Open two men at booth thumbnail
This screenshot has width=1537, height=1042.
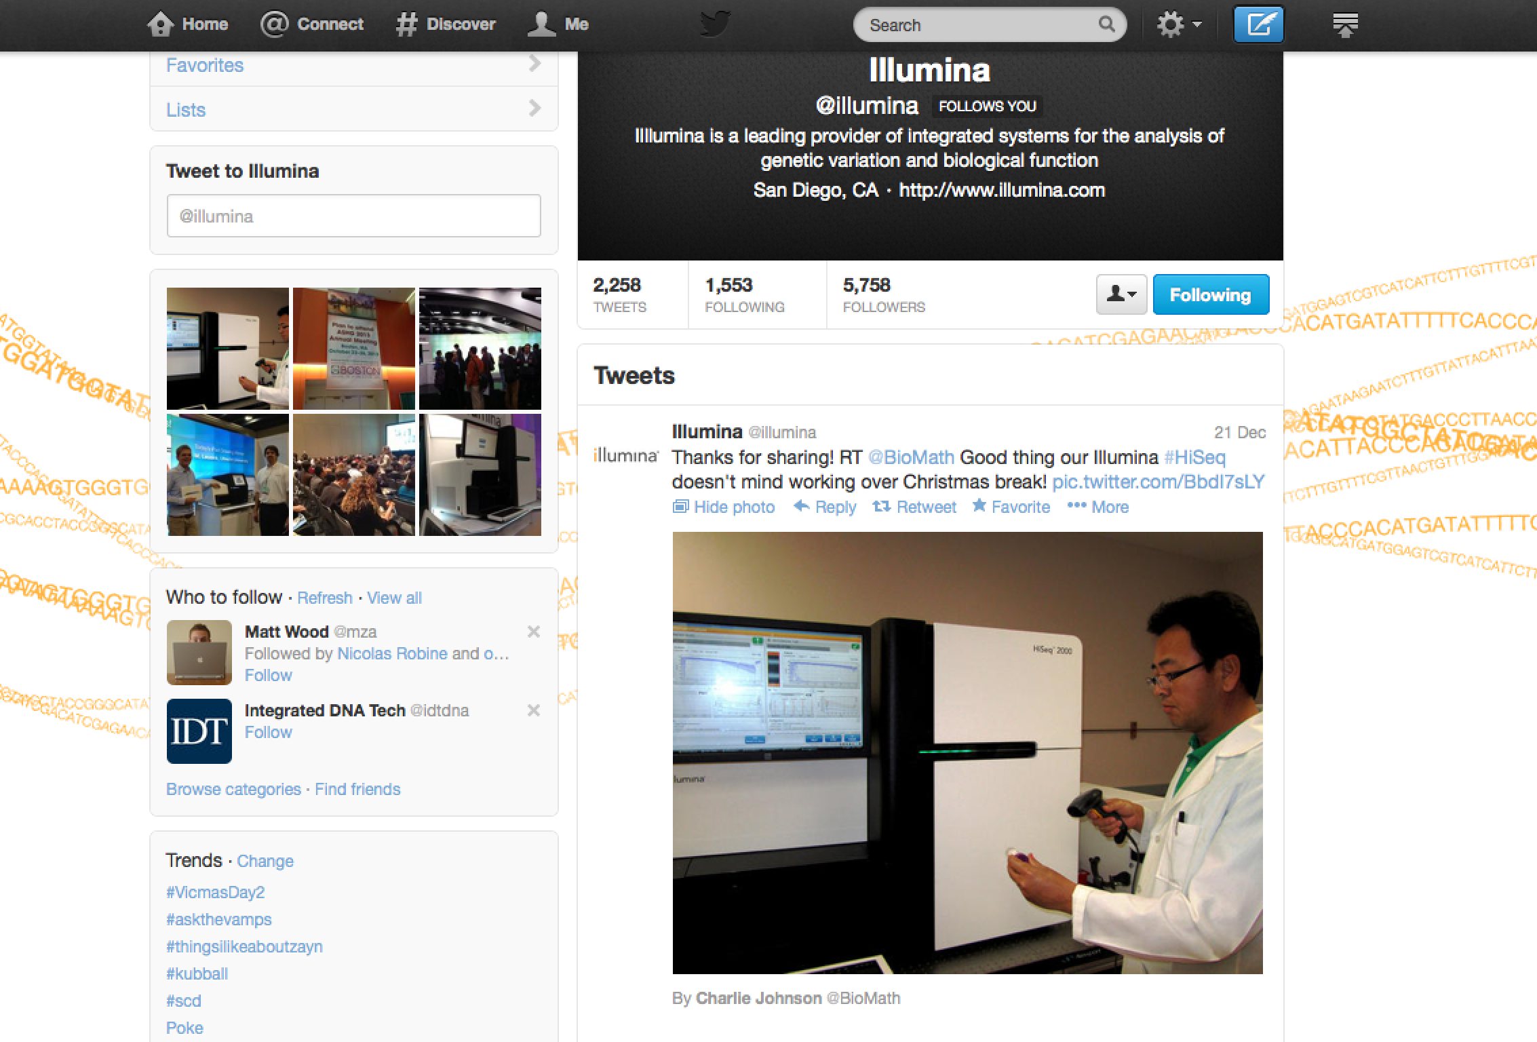pyautogui.click(x=228, y=475)
